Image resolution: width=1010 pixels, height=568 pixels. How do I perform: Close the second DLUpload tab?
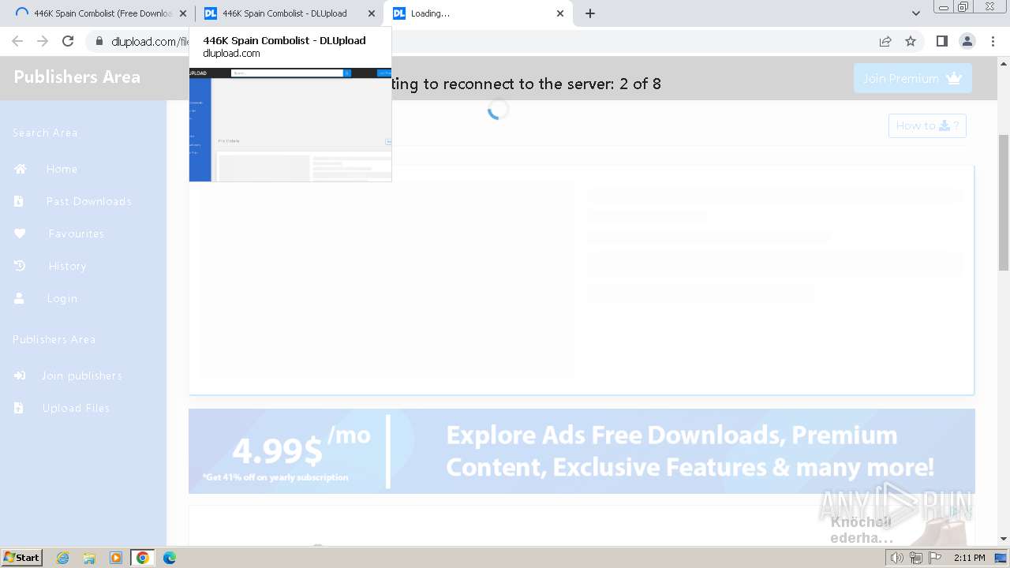click(372, 13)
